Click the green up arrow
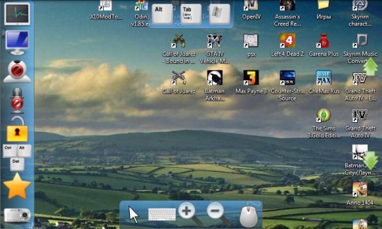The image size is (382, 229). [x=371, y=66]
